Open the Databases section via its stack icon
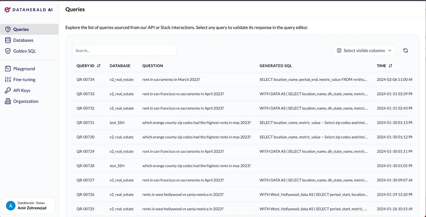Viewport: 426px width, 217px height. point(8,40)
